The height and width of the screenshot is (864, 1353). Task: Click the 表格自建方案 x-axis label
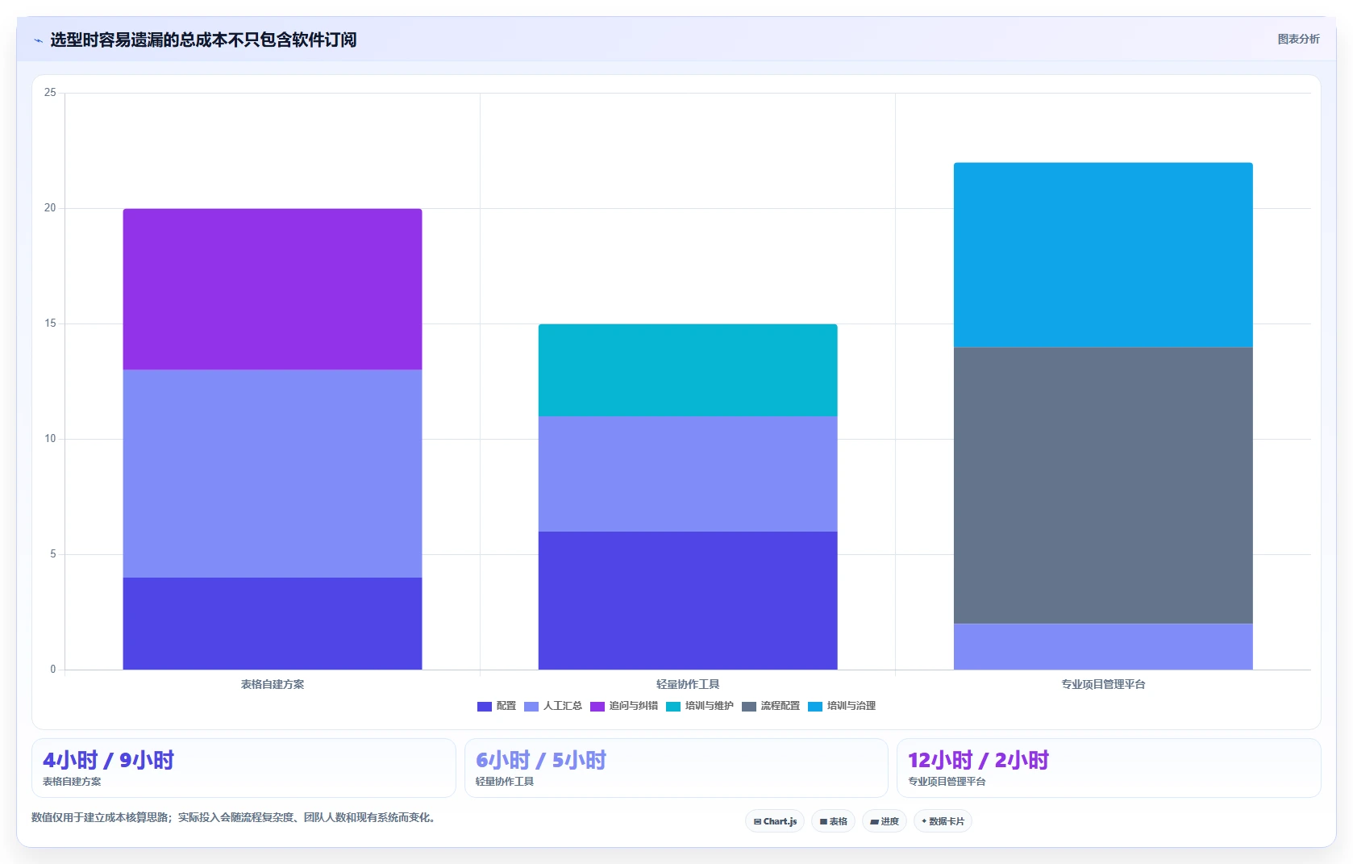pos(273,684)
